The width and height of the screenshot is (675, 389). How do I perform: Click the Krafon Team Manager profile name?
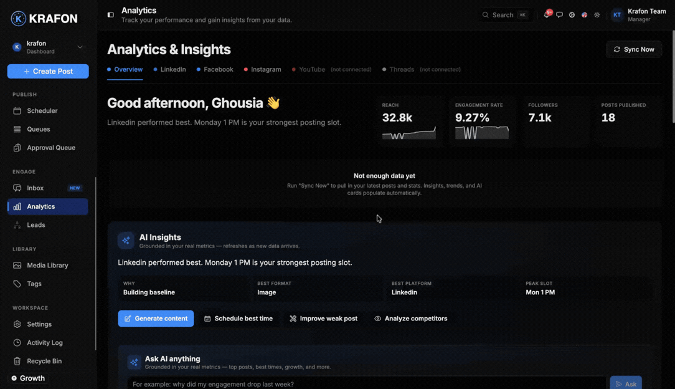[646, 14]
